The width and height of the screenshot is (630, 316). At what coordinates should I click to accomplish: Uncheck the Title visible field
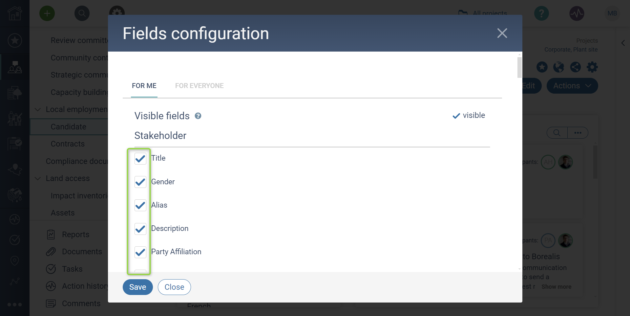(x=140, y=159)
